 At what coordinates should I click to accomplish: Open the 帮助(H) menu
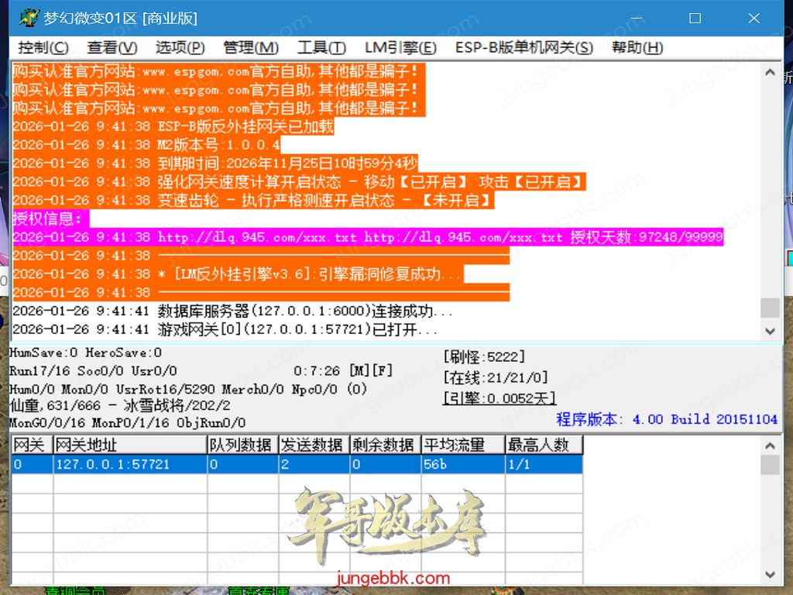[637, 48]
